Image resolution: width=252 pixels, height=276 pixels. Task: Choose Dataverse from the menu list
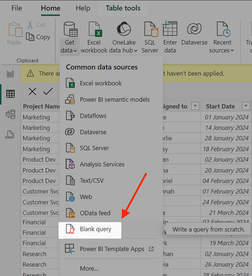click(111, 132)
